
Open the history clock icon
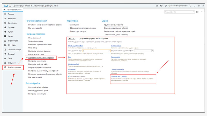click(161, 6)
